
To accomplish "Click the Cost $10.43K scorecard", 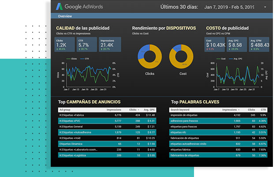I will click(x=215, y=45).
